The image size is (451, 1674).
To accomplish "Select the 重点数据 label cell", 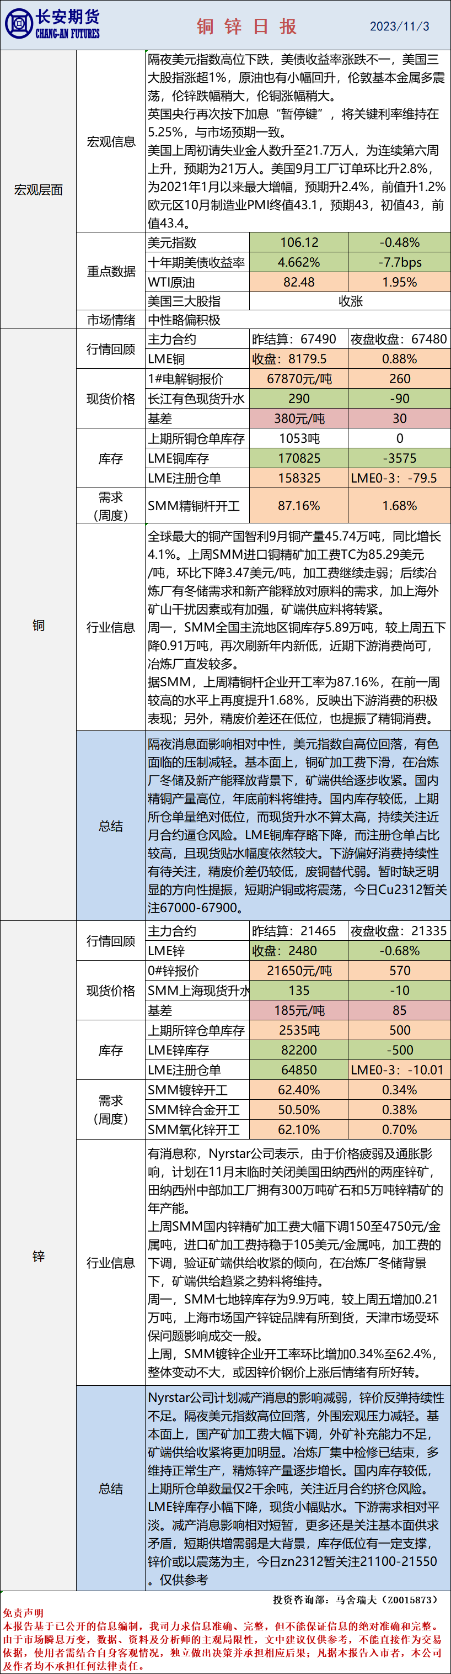I will tap(111, 271).
